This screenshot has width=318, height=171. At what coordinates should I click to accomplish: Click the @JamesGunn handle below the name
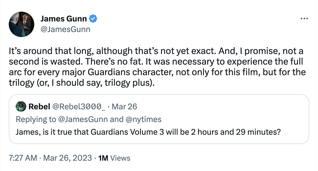(65, 29)
